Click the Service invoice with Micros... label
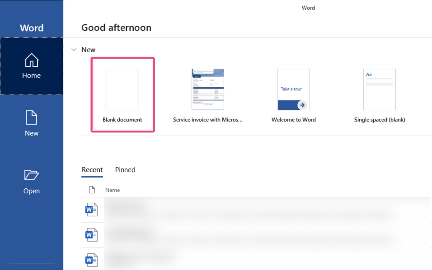432x270 pixels. [x=208, y=120]
